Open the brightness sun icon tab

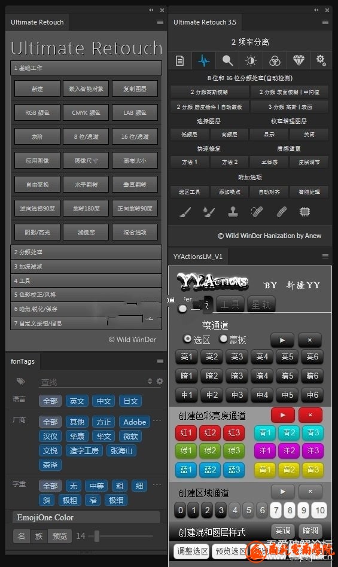251,60
